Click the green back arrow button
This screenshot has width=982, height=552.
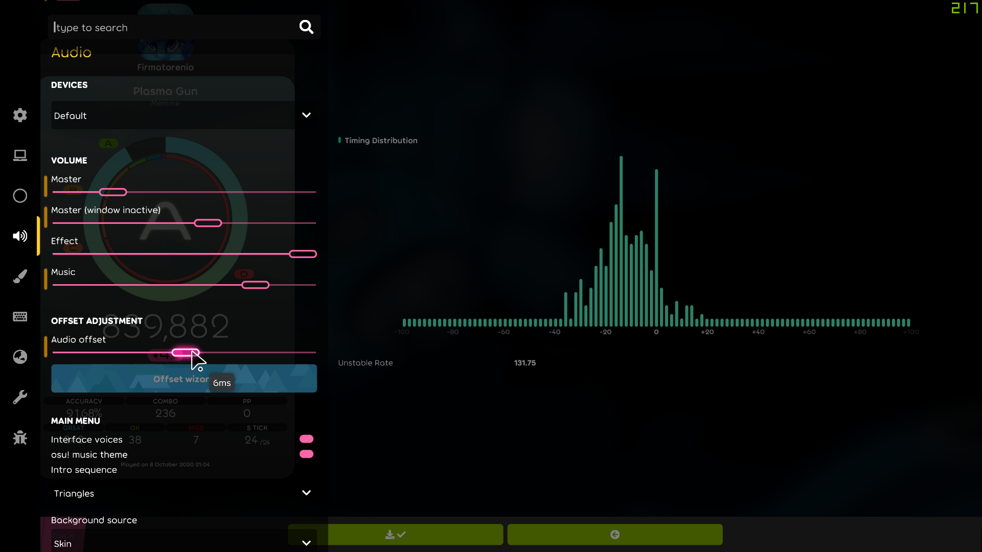[615, 534]
